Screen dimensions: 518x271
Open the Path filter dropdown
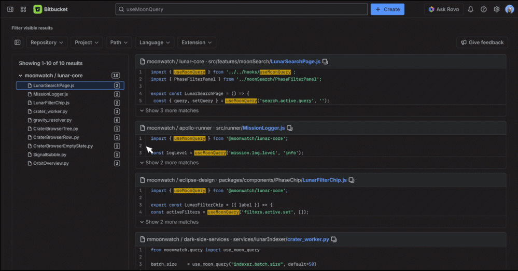click(x=119, y=42)
